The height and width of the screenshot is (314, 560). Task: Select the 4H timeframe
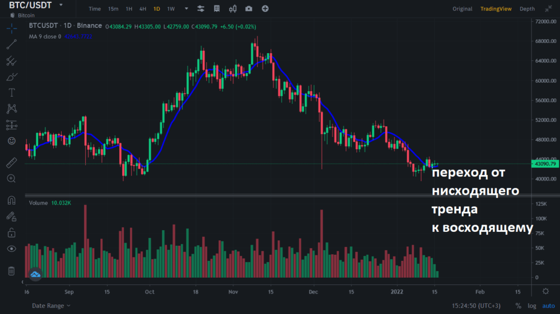coord(143,9)
